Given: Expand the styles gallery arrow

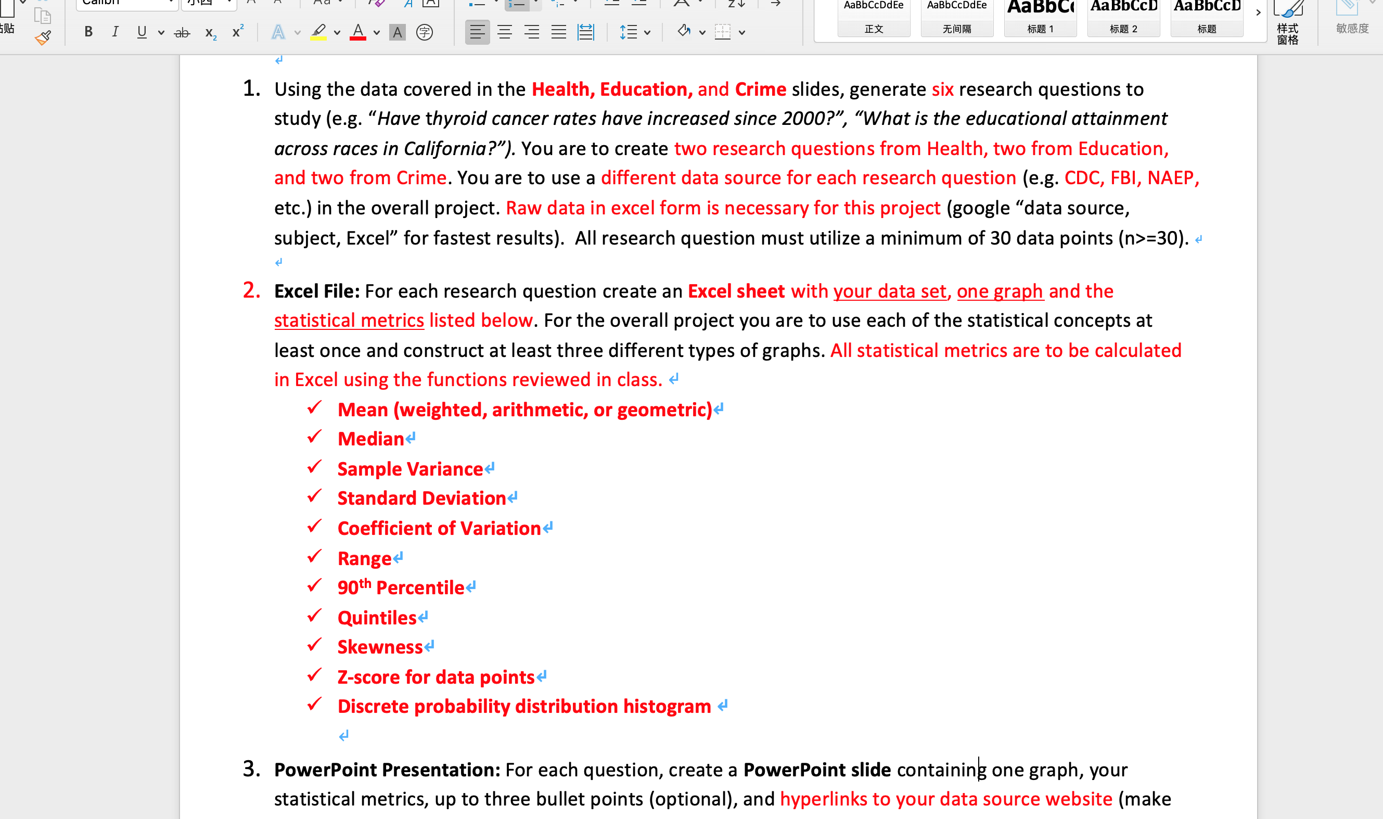Looking at the screenshot, I should coord(1258,12).
